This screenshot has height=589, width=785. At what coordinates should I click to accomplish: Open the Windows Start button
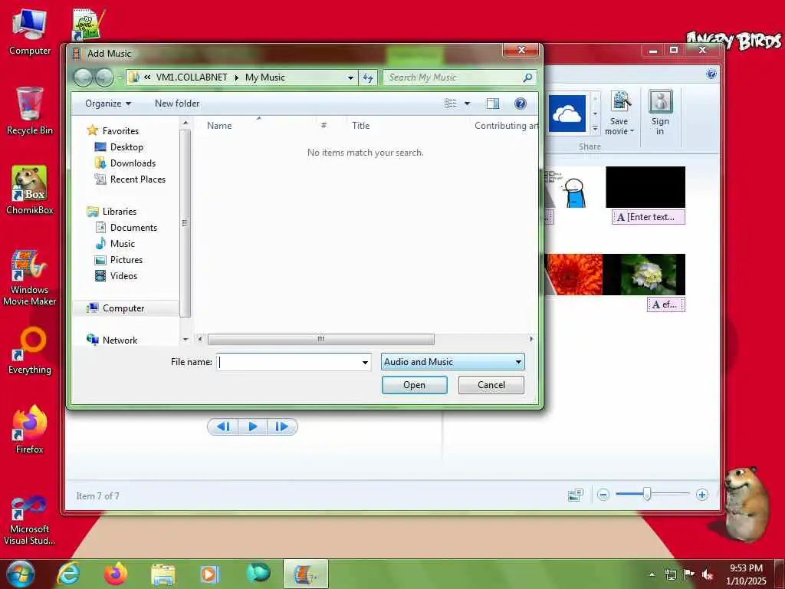tap(21, 574)
